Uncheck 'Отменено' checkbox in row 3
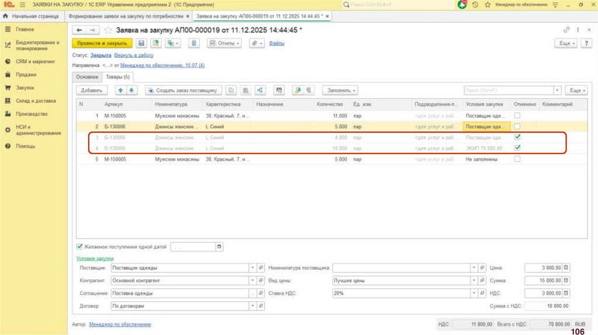Viewport: 598px width, 335px height. (517, 137)
